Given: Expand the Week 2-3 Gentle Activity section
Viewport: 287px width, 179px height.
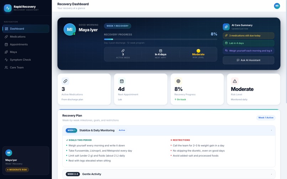Looking at the screenshot, I should (x=169, y=174).
